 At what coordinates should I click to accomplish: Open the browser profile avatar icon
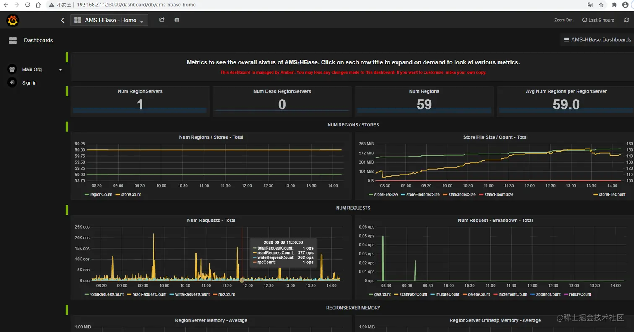625,5
